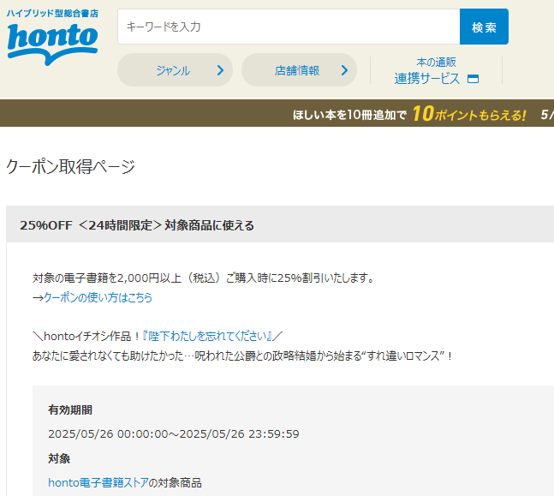Viewport: 554px width, 496px height.
Task: Click the クーポン取得ページ heading
Action: (x=71, y=166)
